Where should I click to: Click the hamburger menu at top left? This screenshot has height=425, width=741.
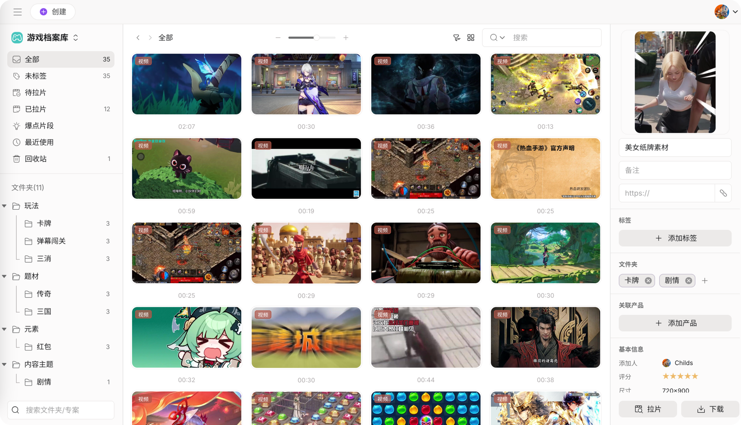(17, 11)
